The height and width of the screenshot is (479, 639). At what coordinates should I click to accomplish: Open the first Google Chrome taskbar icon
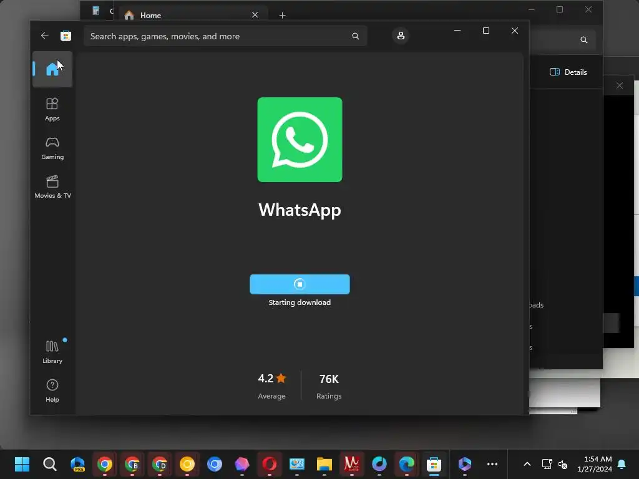coord(105,464)
